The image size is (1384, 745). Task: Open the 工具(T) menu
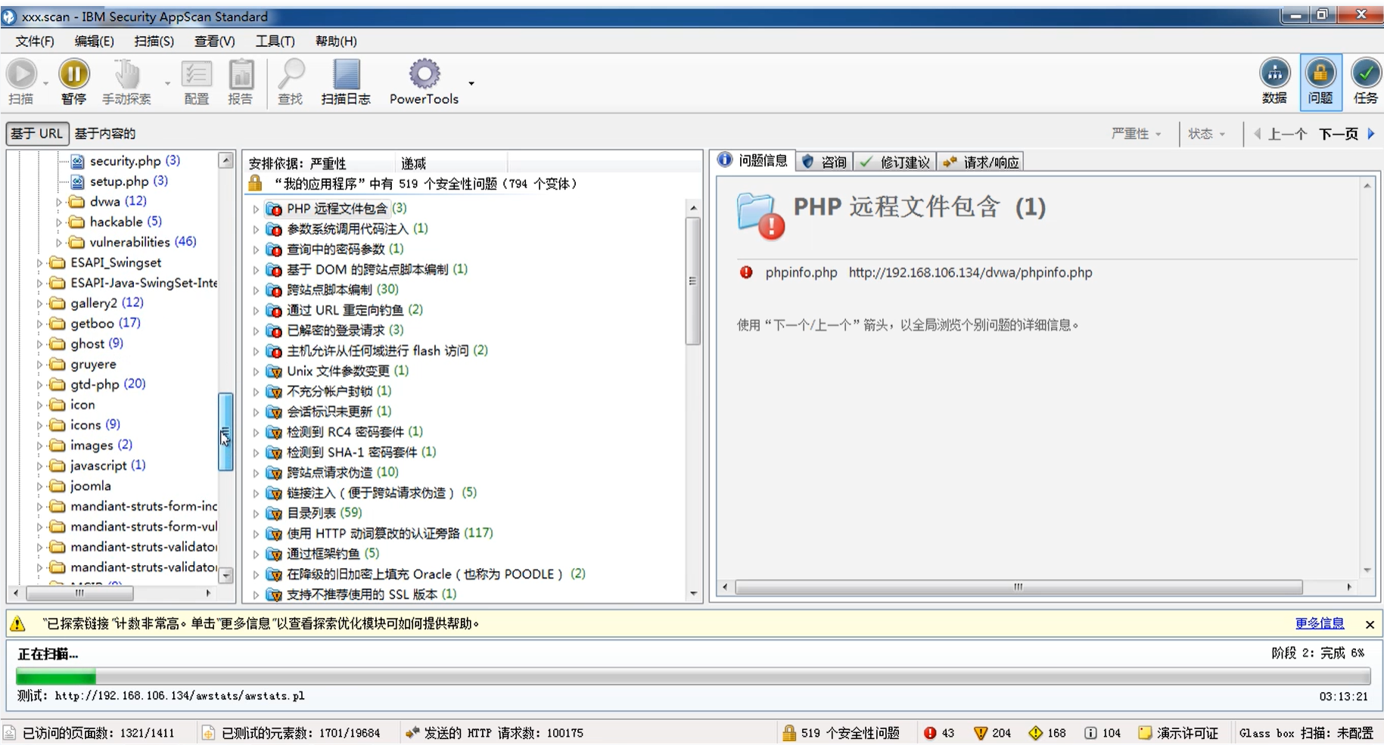coord(275,41)
